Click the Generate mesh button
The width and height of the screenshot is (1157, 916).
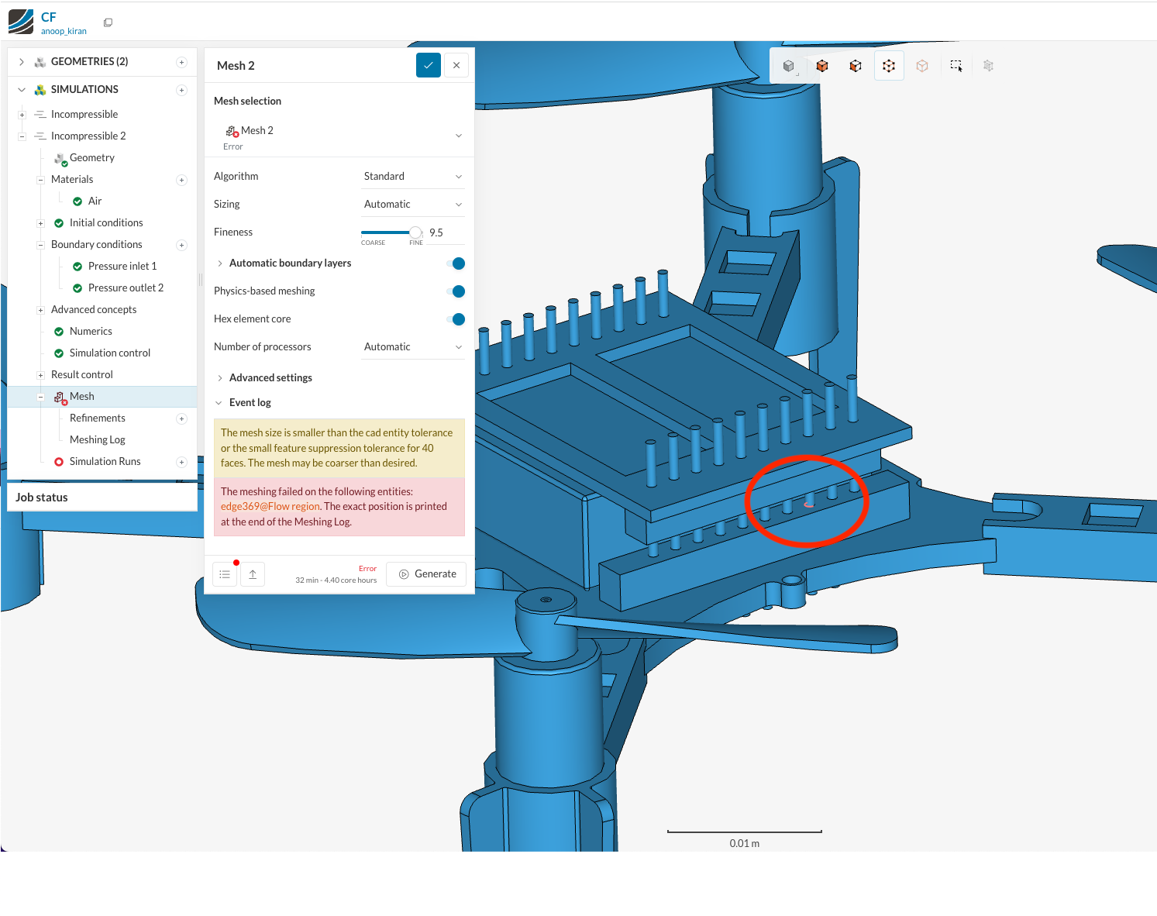coord(425,573)
